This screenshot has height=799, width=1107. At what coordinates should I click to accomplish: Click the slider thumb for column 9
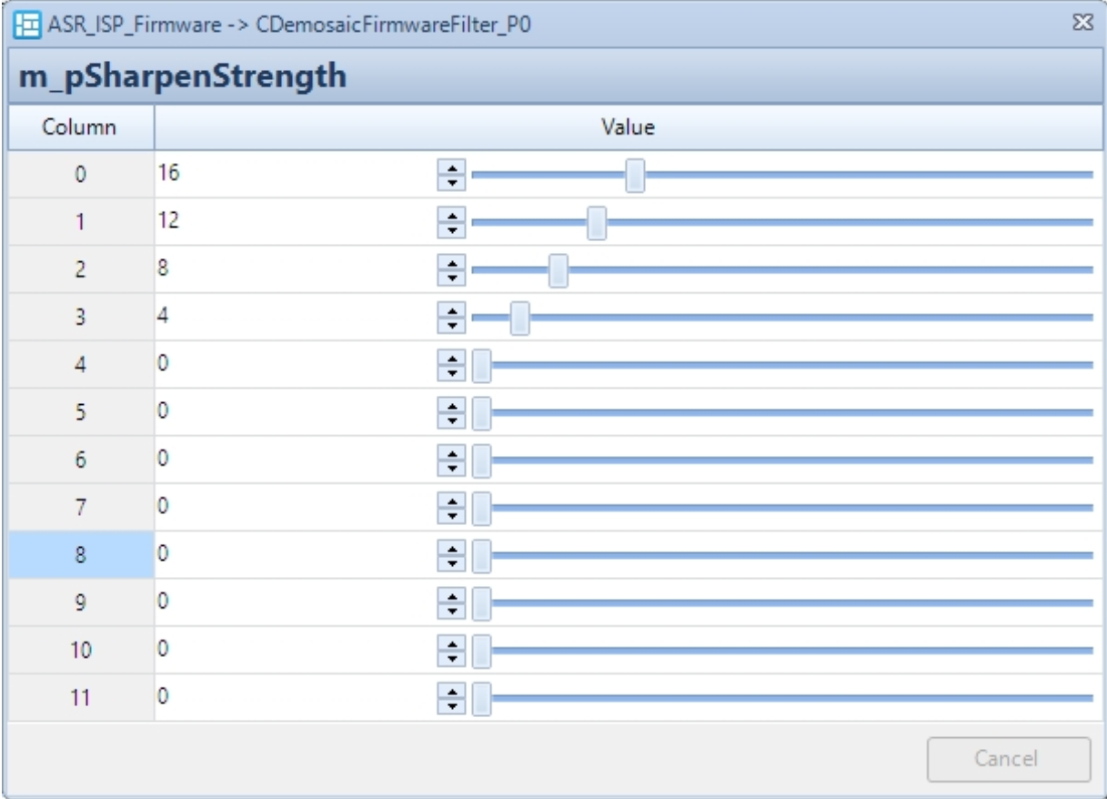(482, 601)
